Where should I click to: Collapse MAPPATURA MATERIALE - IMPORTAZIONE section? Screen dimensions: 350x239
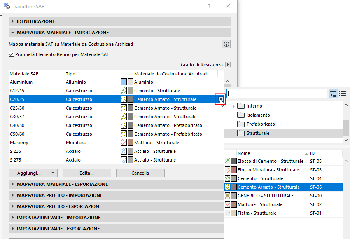[120, 33]
